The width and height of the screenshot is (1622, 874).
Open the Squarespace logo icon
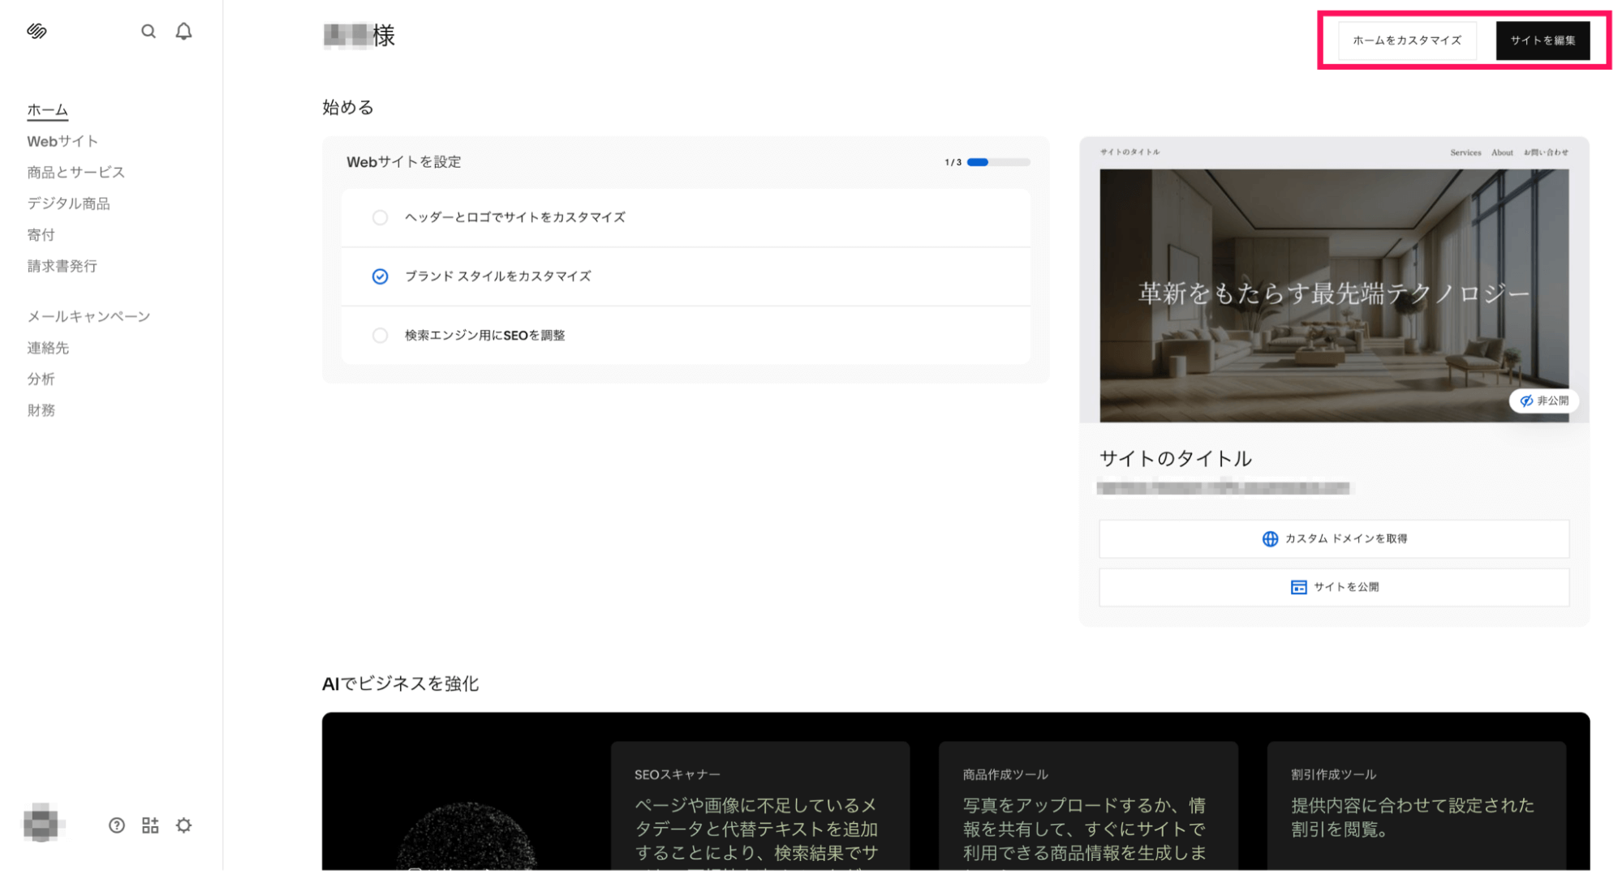coord(36,30)
